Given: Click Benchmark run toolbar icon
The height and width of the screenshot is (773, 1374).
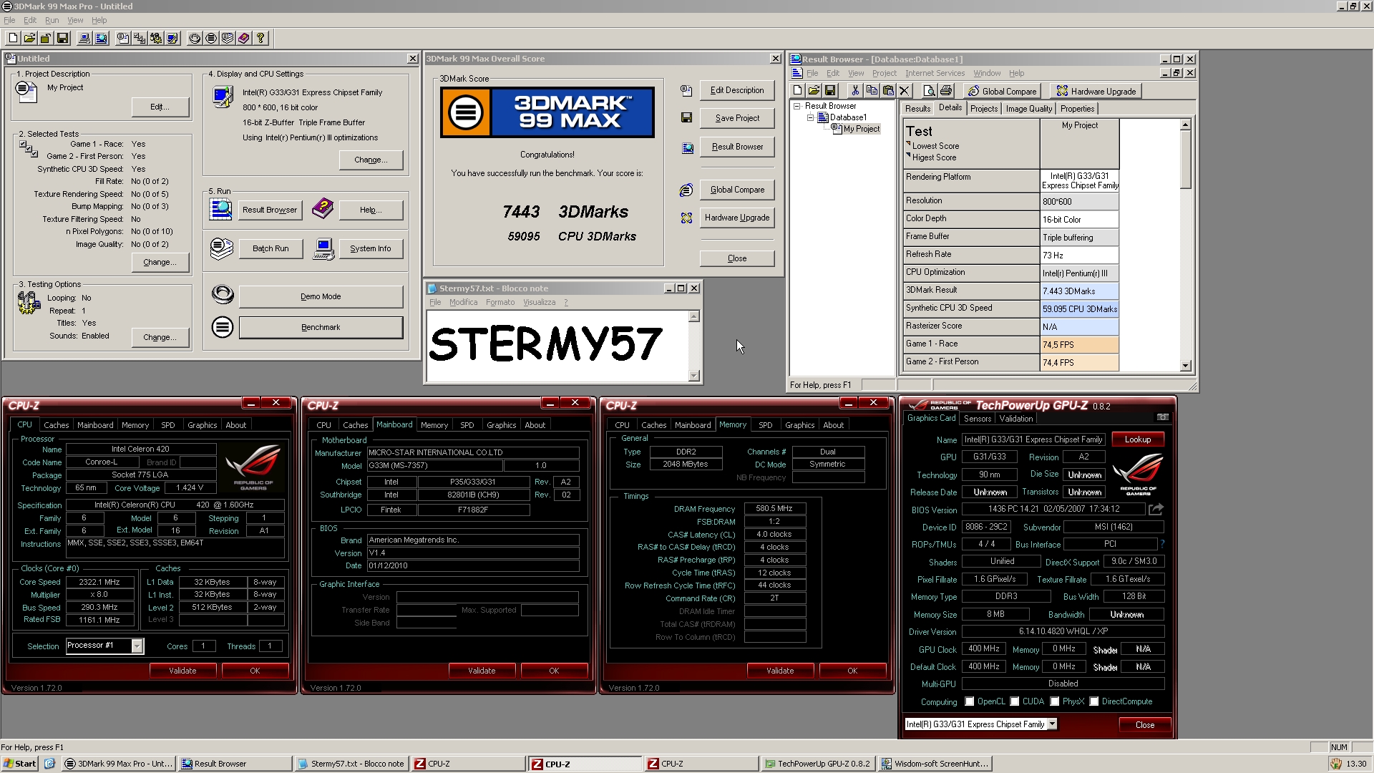Looking at the screenshot, I should coord(211,39).
